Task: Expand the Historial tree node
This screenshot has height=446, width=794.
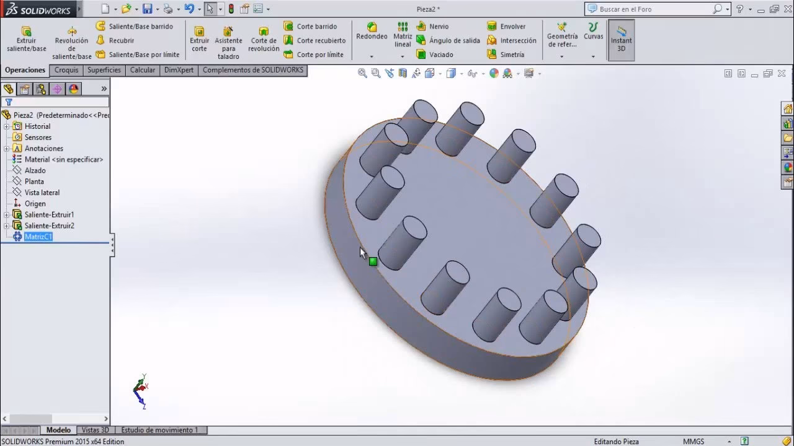Action: pyautogui.click(x=7, y=126)
